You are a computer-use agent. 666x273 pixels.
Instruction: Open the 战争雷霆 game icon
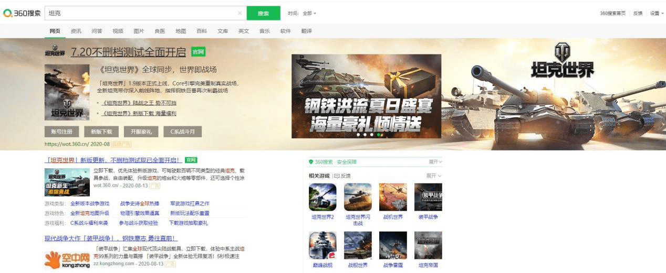393,245
